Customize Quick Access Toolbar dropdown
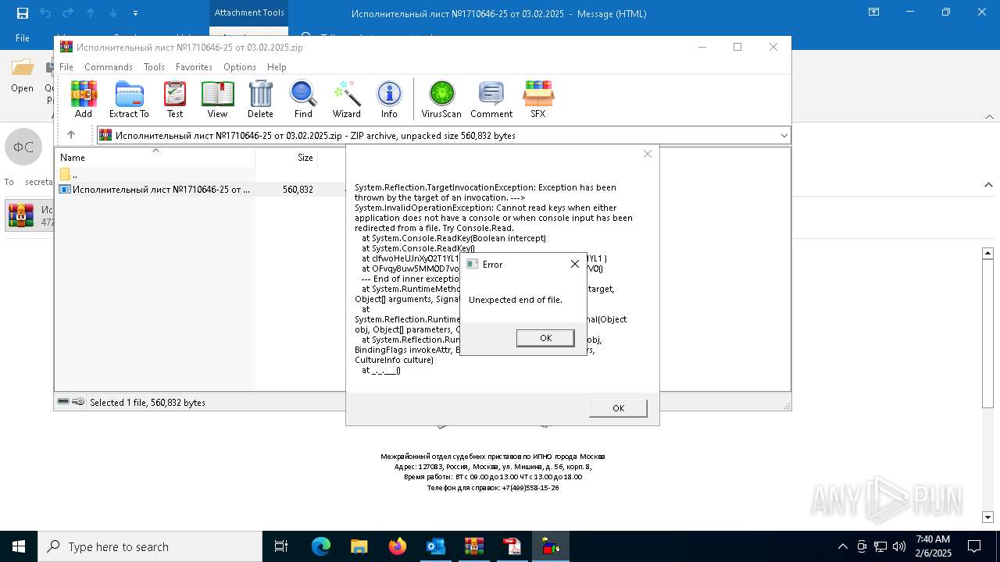The height and width of the screenshot is (562, 1000). [136, 13]
